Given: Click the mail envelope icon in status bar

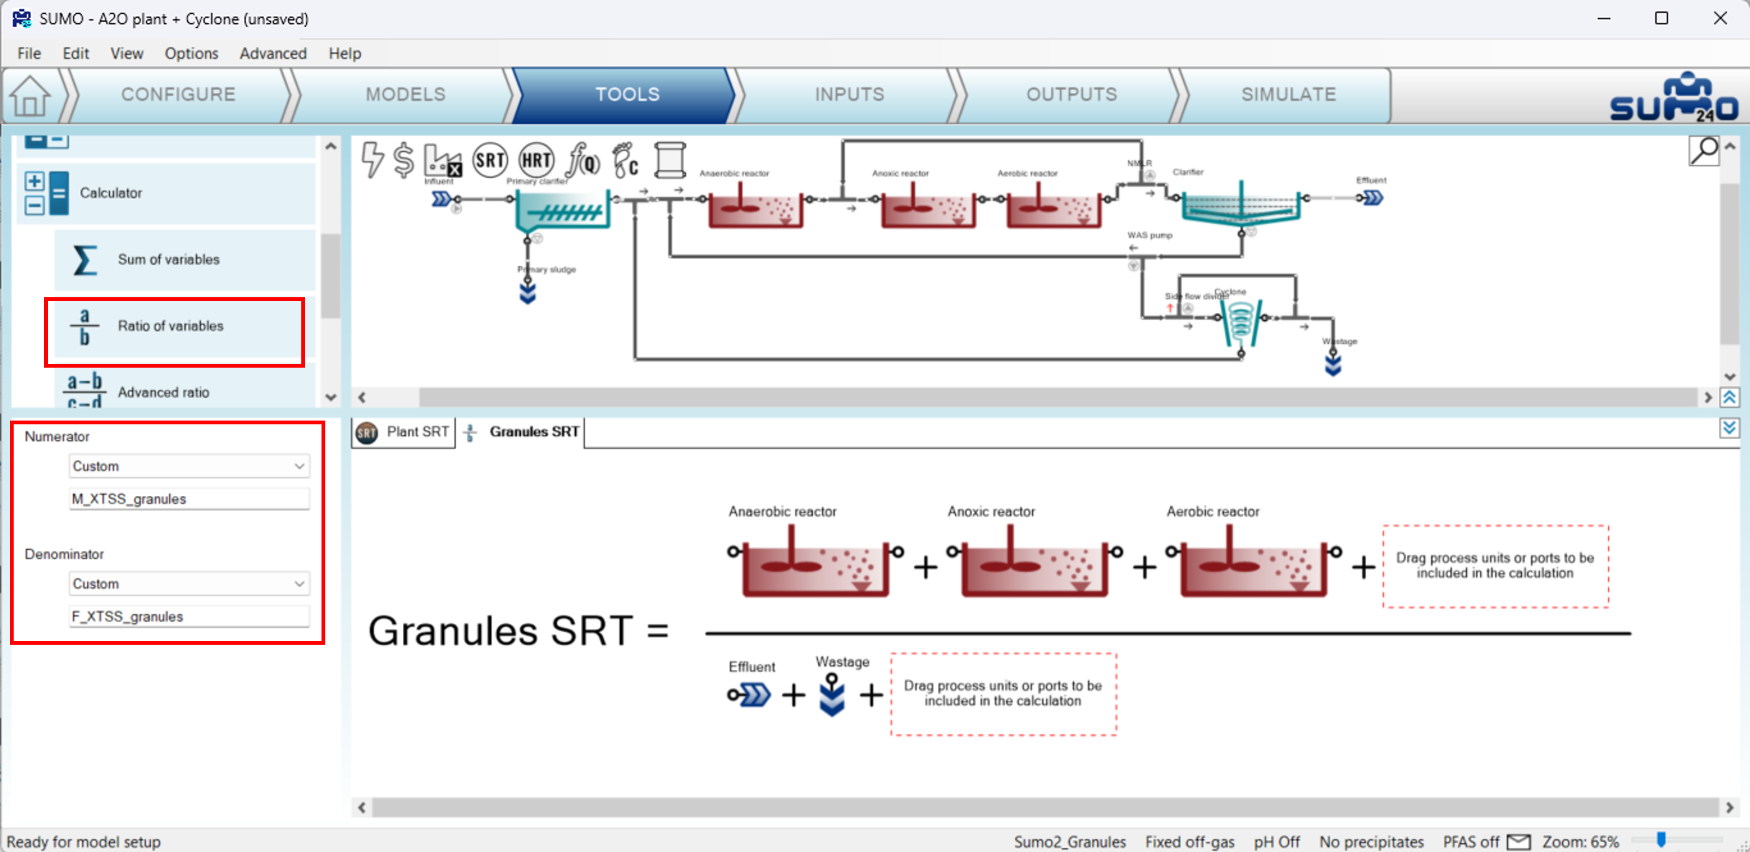Looking at the screenshot, I should coord(1519,842).
